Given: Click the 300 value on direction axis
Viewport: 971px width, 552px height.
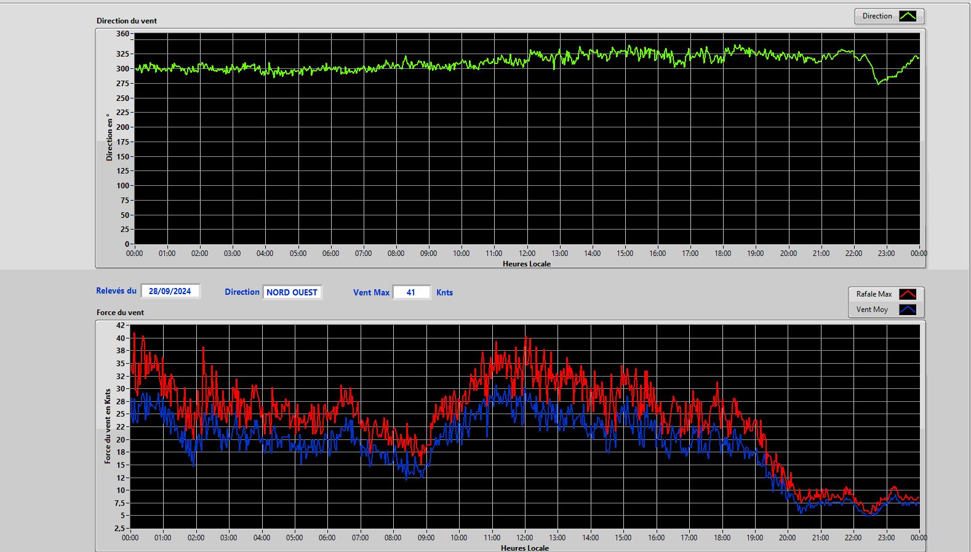Looking at the screenshot, I should click(122, 69).
